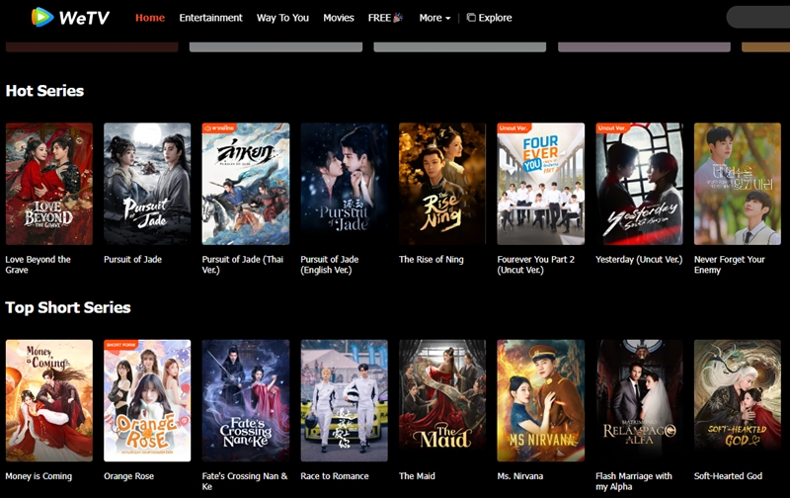Click the Explore icon next to its label
Screen dimensions: 790x498
click(x=471, y=18)
